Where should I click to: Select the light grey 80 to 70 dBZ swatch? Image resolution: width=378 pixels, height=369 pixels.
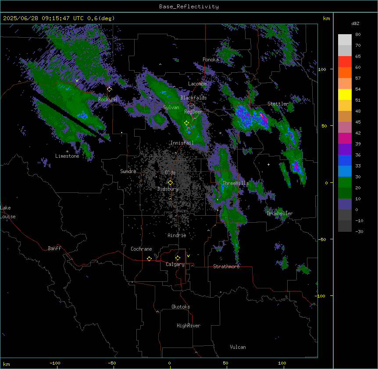click(x=345, y=40)
